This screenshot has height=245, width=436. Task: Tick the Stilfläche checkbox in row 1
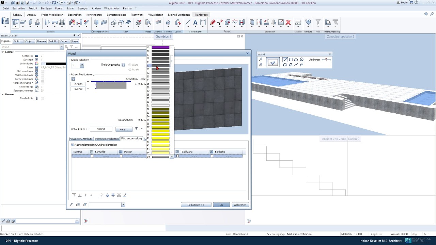click(x=212, y=156)
